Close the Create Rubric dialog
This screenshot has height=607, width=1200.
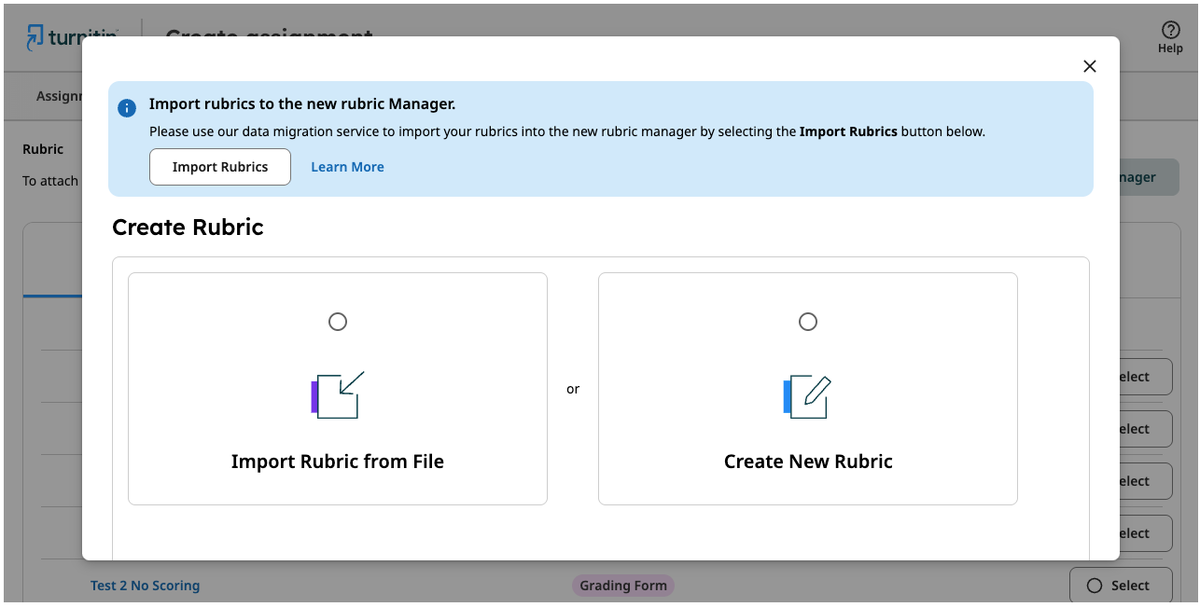(1089, 66)
